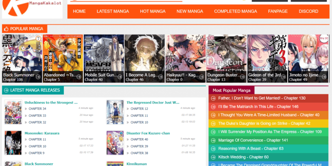332x166 pixels.
Task: Click Chapter 106 text on Black Summoner card
Action: 13,80
